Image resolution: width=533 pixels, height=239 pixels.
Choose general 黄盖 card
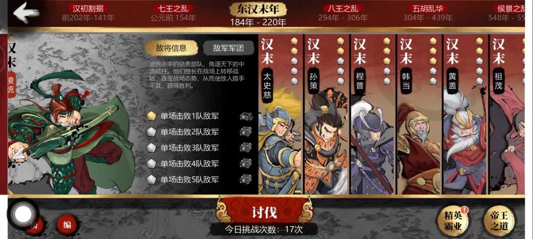point(465,114)
